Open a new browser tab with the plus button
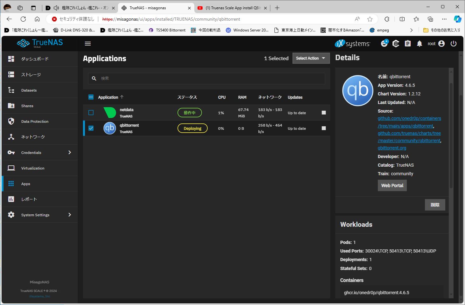The width and height of the screenshot is (465, 305). [x=277, y=8]
